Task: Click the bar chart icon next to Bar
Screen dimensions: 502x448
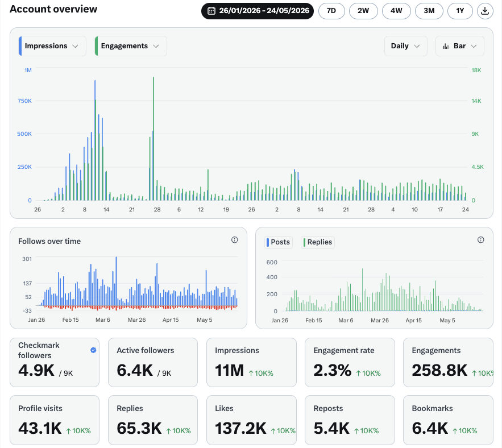Action: (x=446, y=46)
